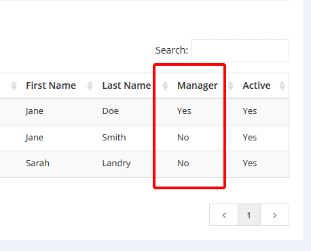This screenshot has height=251, width=311.
Task: Click Active value Yes in Smith row
Action: [250, 138]
